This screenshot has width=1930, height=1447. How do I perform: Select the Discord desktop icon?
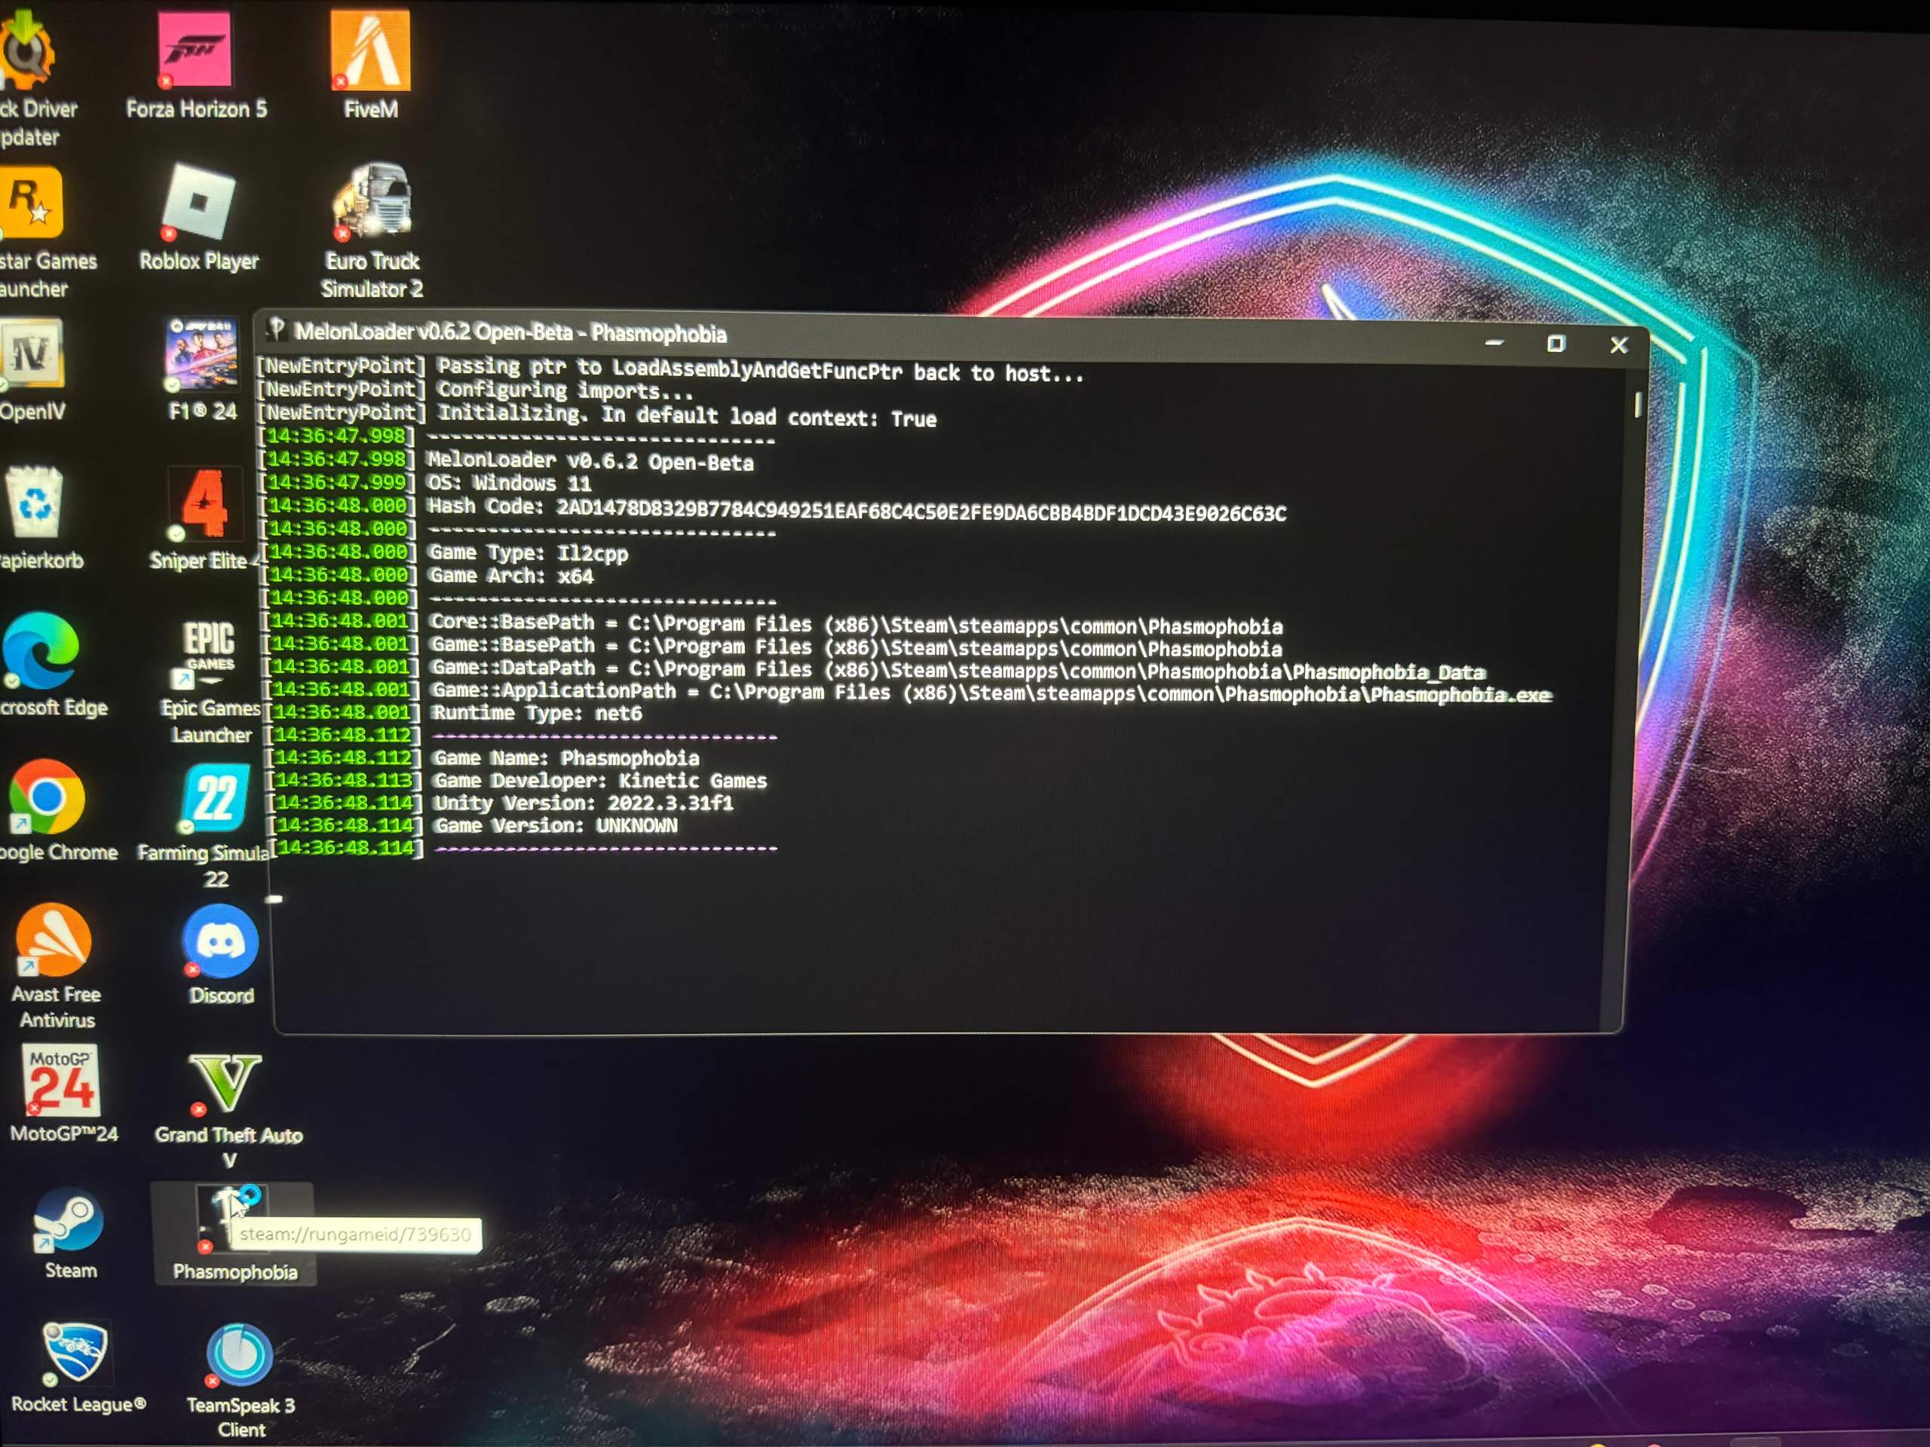pos(220,954)
